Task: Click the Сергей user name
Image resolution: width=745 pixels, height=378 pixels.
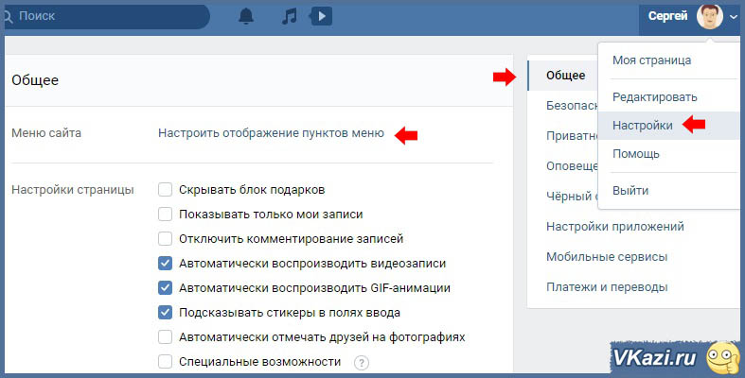Action: (x=667, y=16)
